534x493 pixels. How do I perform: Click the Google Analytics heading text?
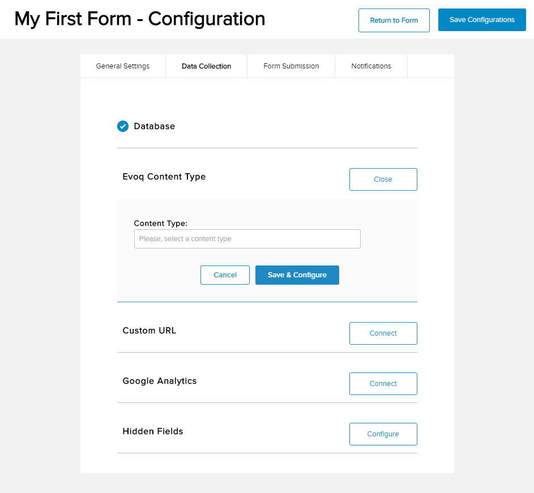pyautogui.click(x=160, y=381)
